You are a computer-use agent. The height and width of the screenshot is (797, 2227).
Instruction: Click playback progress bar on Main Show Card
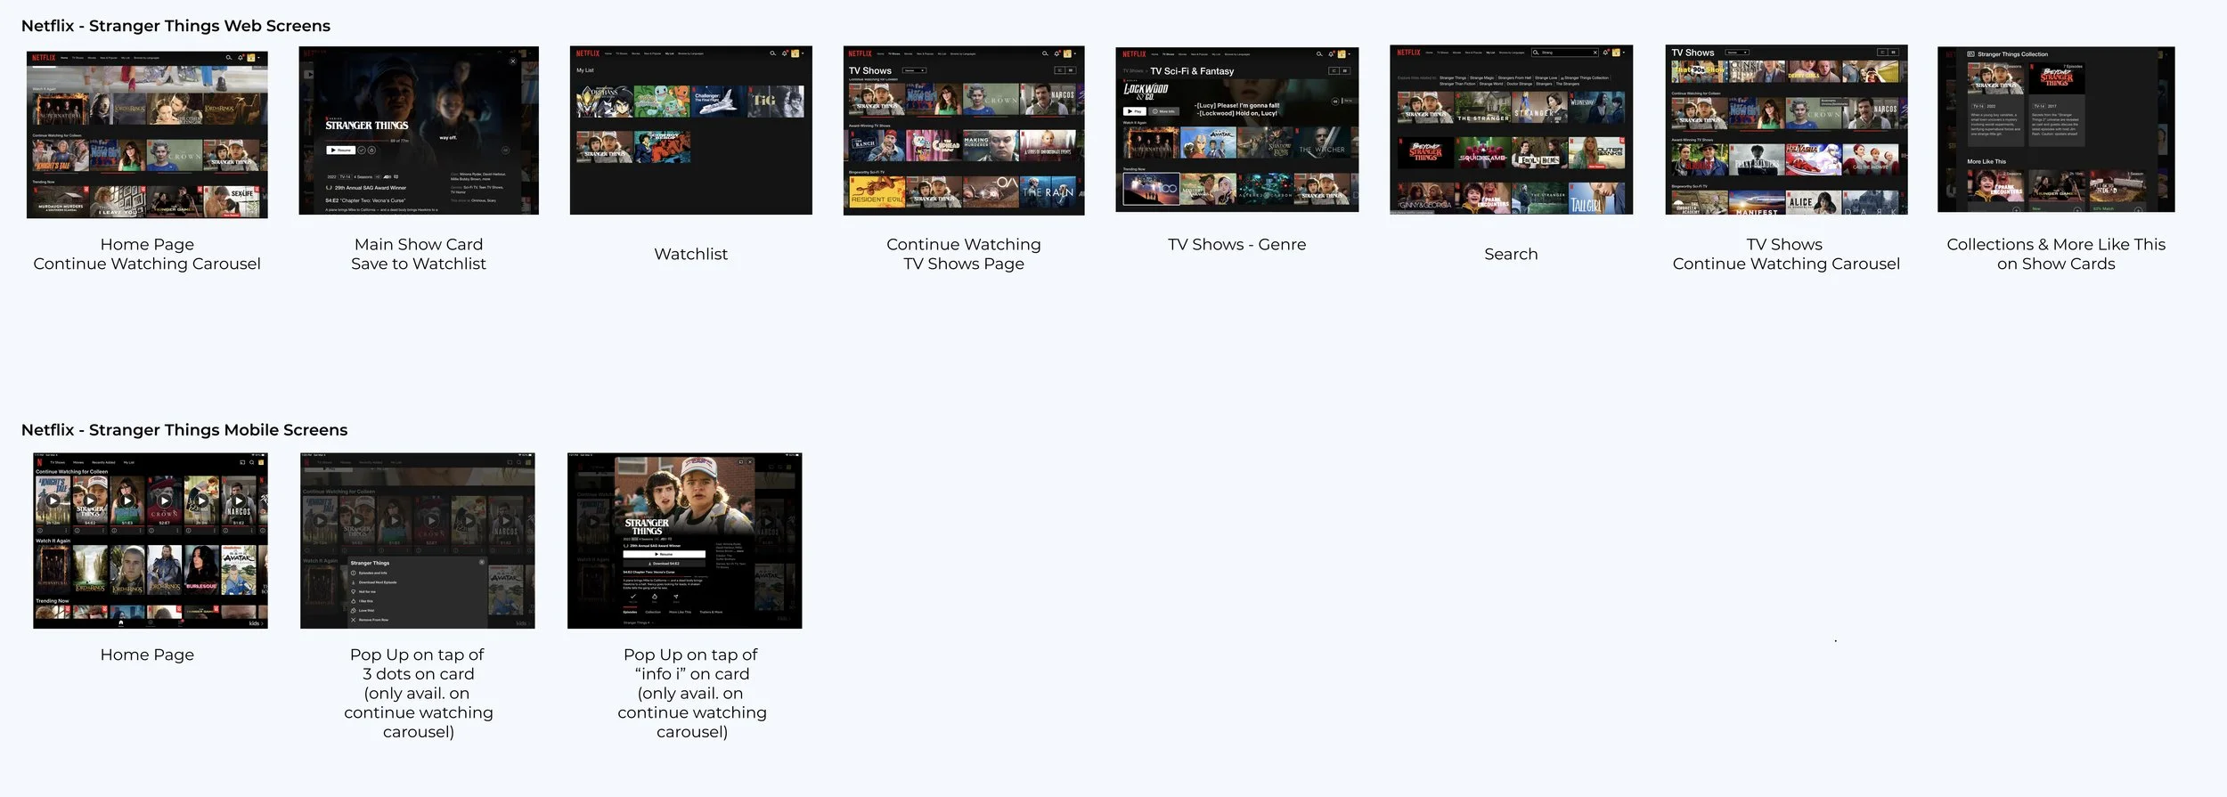pos(356,141)
